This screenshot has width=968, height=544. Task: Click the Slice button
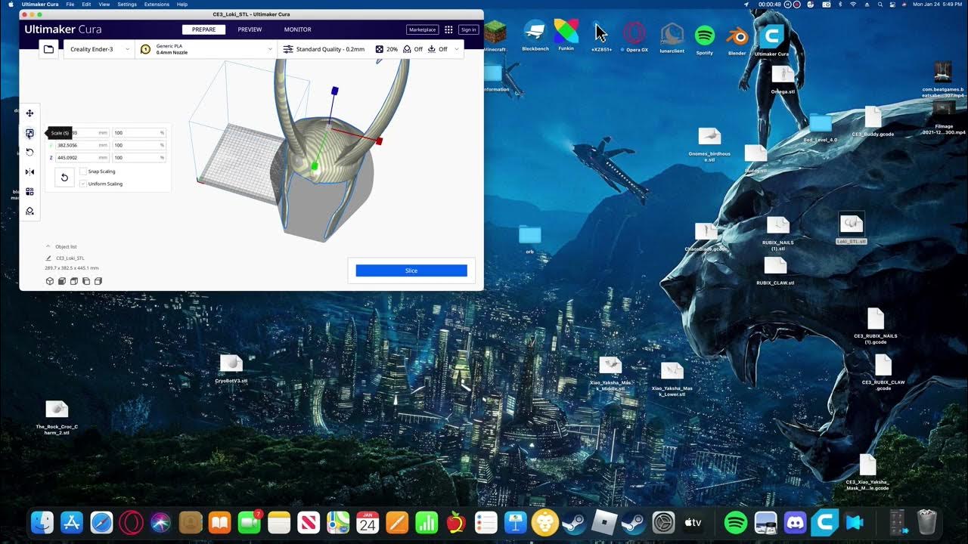411,270
